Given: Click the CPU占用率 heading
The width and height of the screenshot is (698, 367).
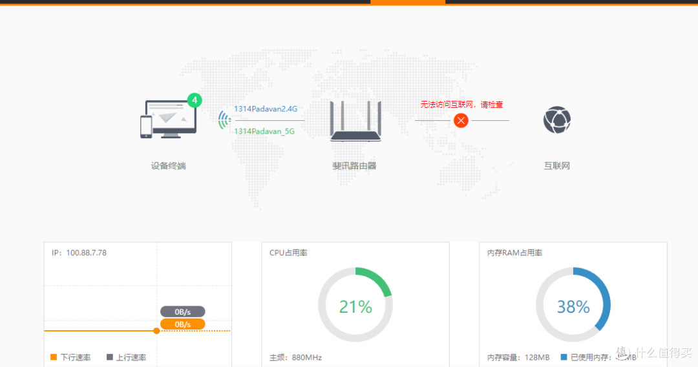Looking at the screenshot, I should [x=288, y=253].
